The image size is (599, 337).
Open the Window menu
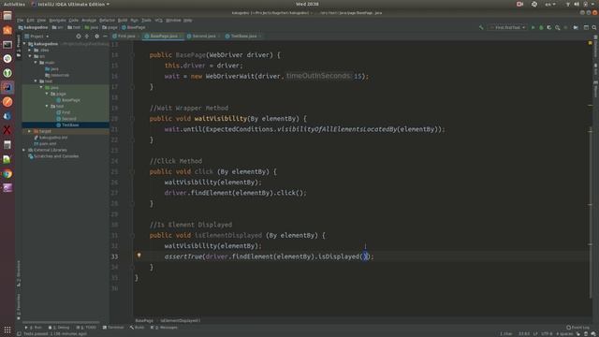pyautogui.click(x=173, y=20)
